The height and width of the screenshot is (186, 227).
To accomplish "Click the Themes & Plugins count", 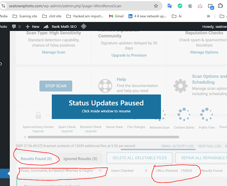I will [100, 171].
